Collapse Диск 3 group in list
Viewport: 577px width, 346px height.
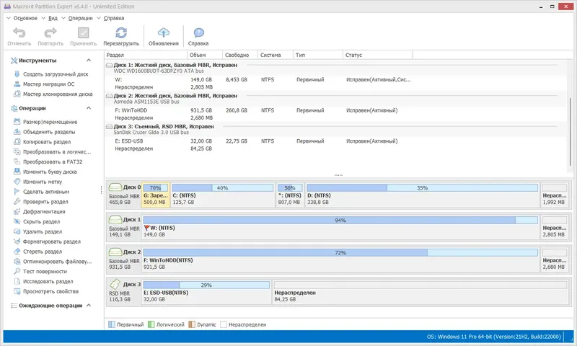(x=110, y=126)
